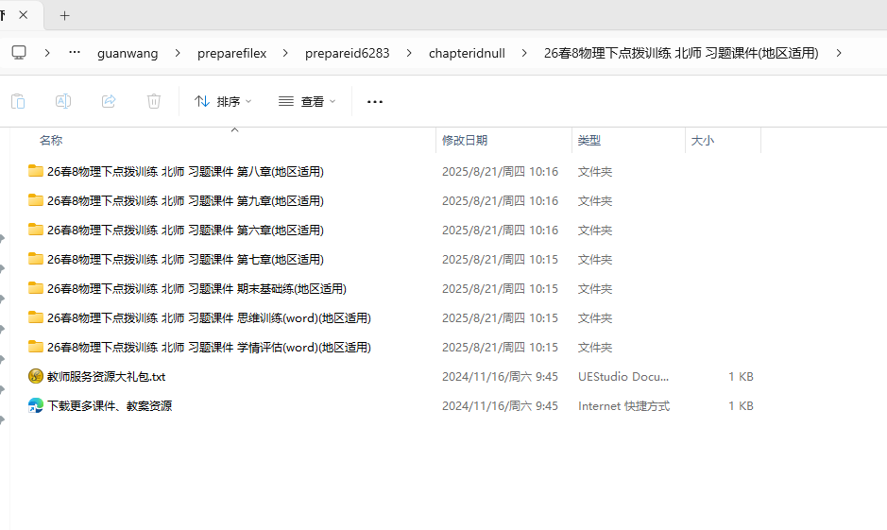Sort by 类型 column header
The width and height of the screenshot is (887, 530).
click(x=588, y=140)
